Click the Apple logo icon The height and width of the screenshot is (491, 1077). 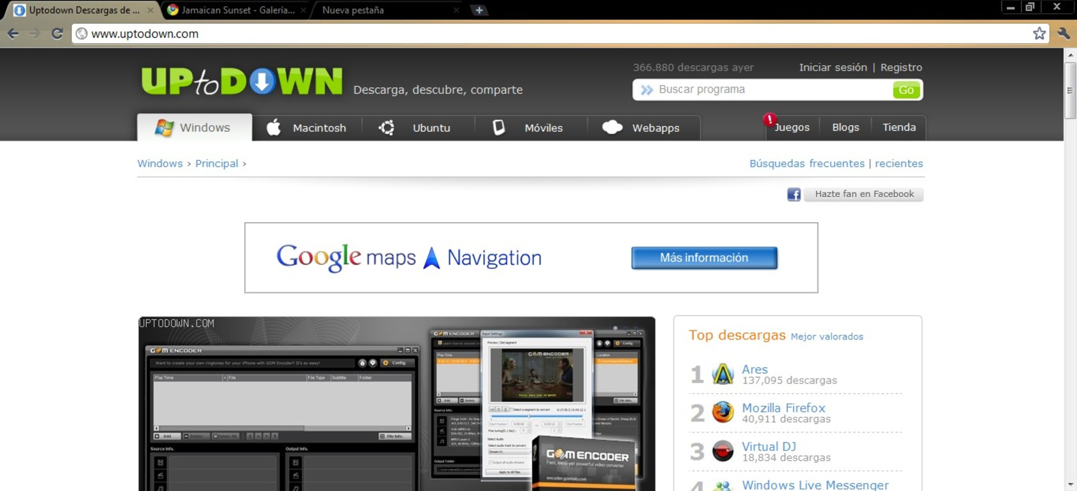tap(273, 127)
